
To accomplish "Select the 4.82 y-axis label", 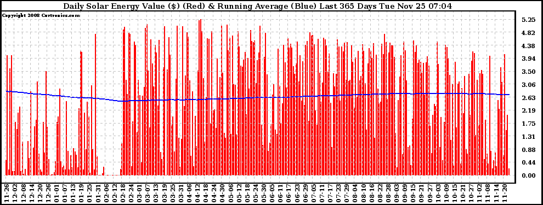I will [x=528, y=33].
